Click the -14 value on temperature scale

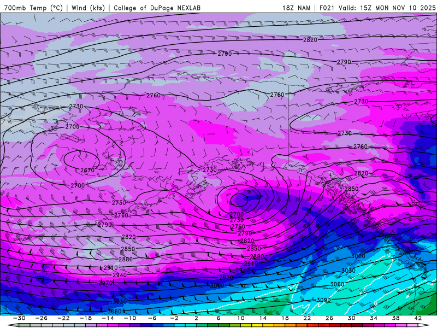[x=108, y=318]
